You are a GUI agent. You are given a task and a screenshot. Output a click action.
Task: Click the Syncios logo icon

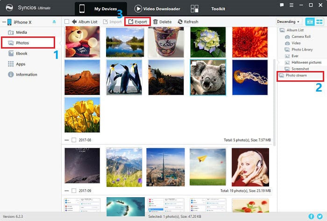[x=9, y=8]
